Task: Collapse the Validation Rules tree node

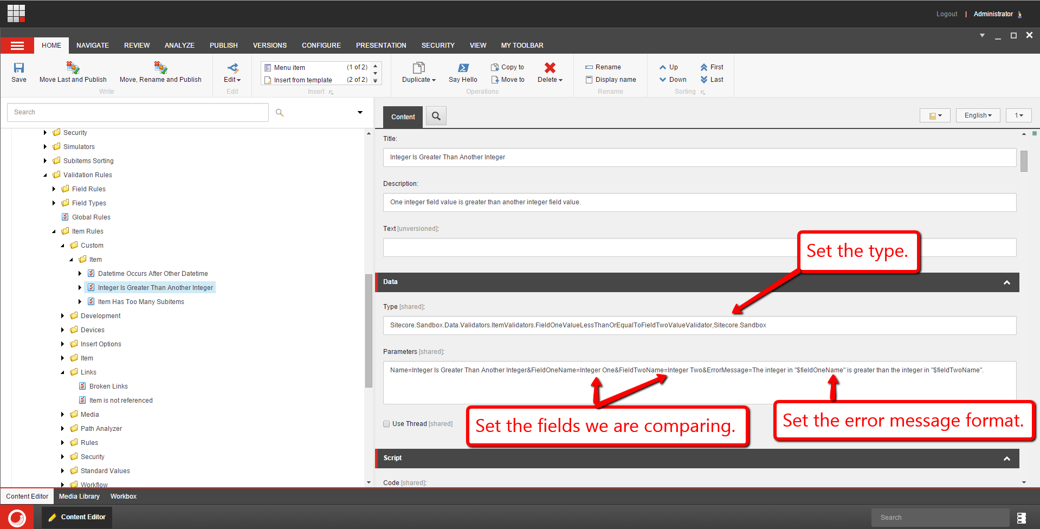Action: tap(46, 175)
